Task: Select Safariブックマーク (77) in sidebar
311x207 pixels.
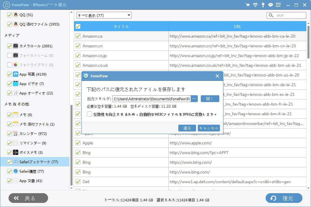Action: tap(35, 162)
